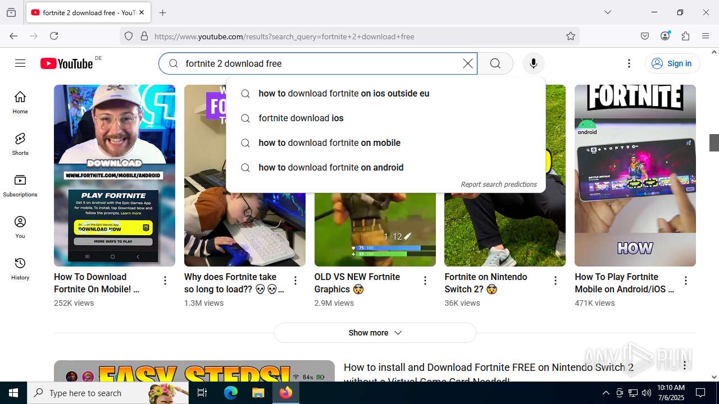The width and height of the screenshot is (719, 404).
Task: Open the Windows Start menu
Action: [x=13, y=393]
